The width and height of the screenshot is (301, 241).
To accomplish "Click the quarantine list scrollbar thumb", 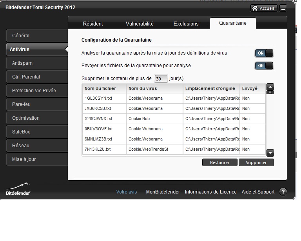I will click(x=270, y=92).
